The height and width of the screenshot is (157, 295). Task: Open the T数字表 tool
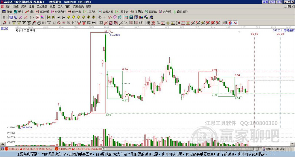click(x=122, y=11)
